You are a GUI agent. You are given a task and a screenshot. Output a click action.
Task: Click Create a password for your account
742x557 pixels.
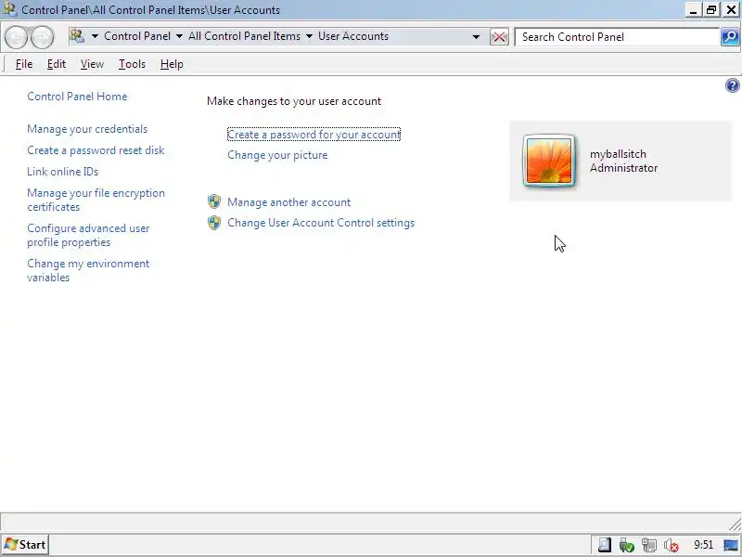point(313,135)
